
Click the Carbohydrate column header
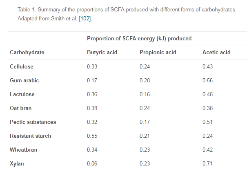(x=27, y=53)
